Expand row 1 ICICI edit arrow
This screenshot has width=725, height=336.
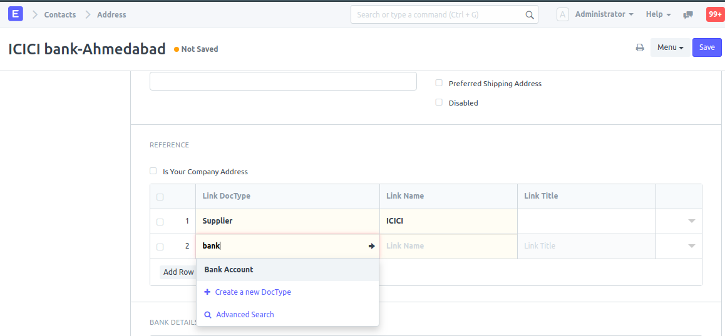692,221
